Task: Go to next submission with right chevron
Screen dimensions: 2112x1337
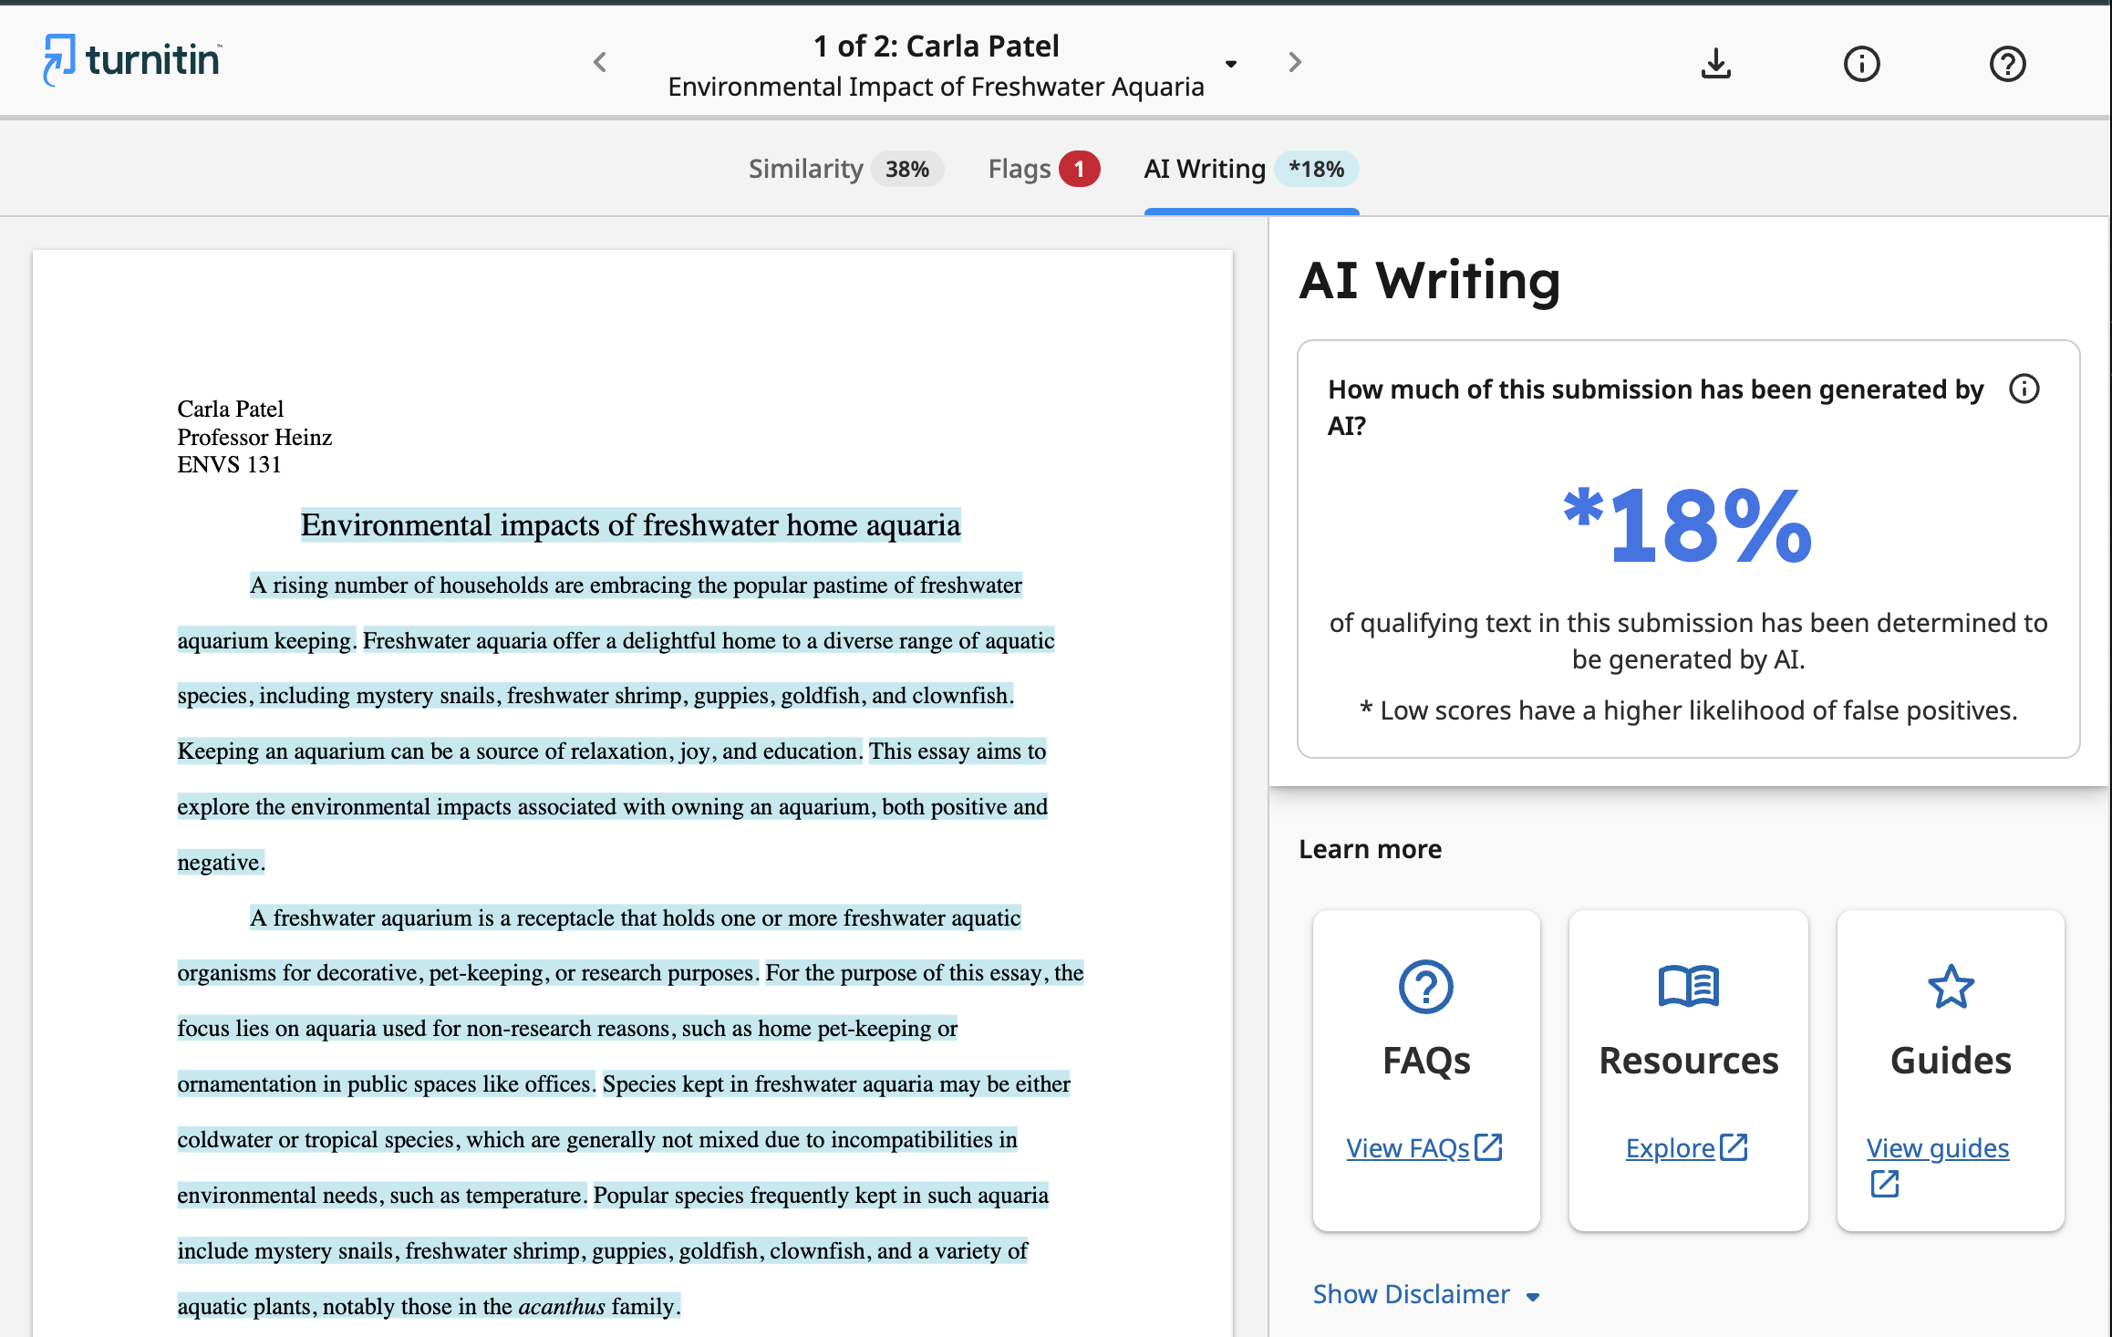Action: tap(1294, 62)
